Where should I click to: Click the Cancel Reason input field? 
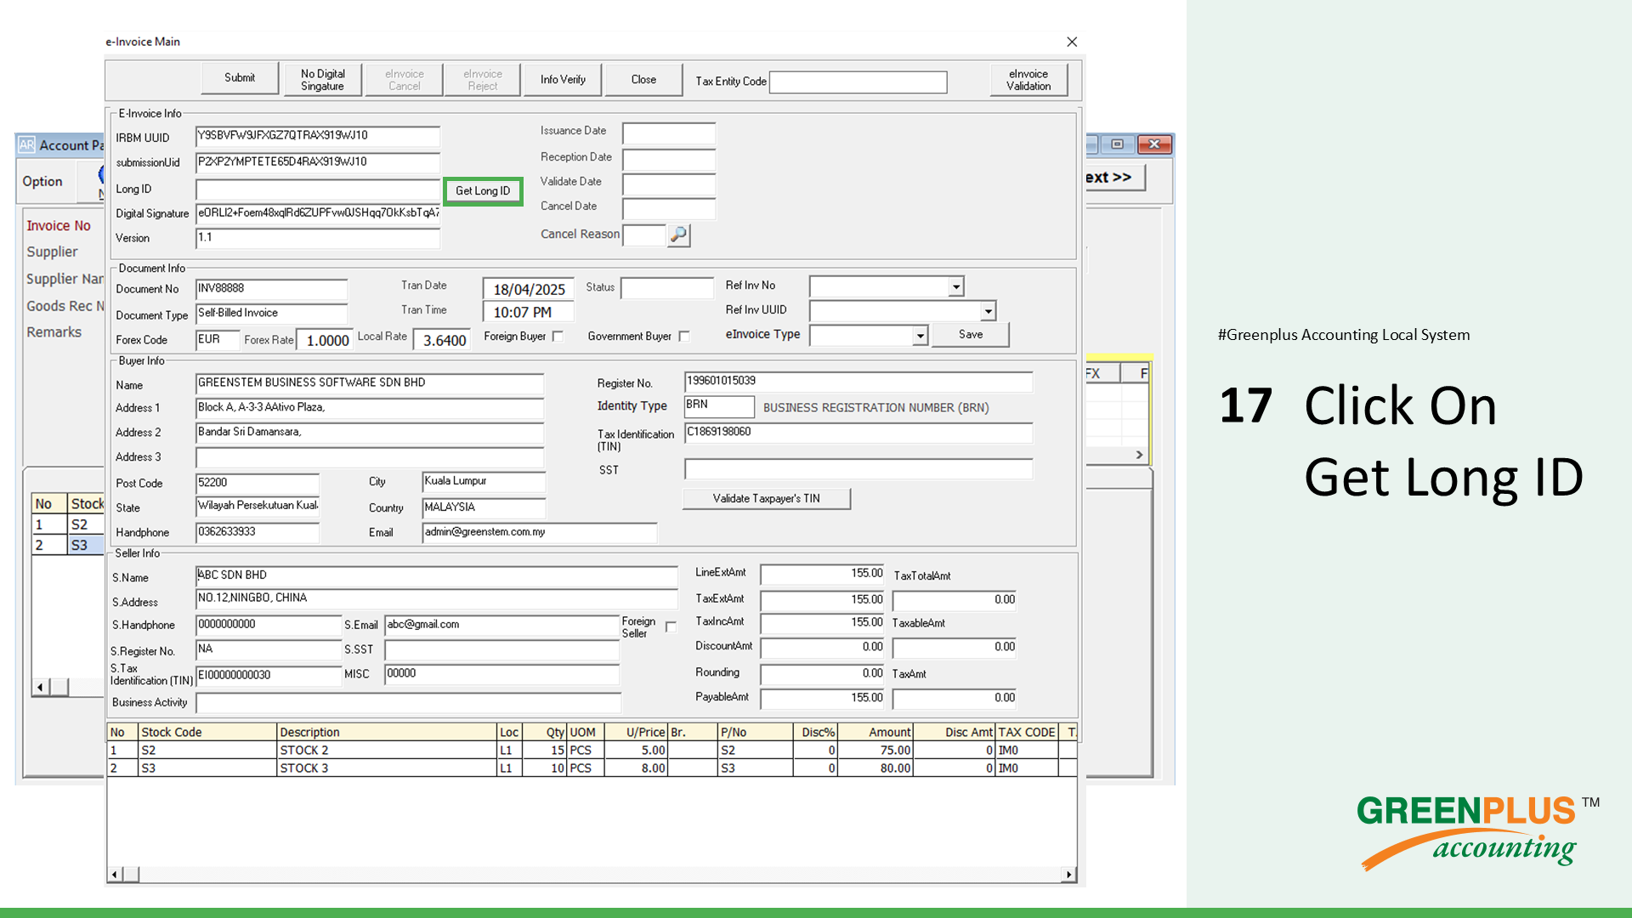643,235
